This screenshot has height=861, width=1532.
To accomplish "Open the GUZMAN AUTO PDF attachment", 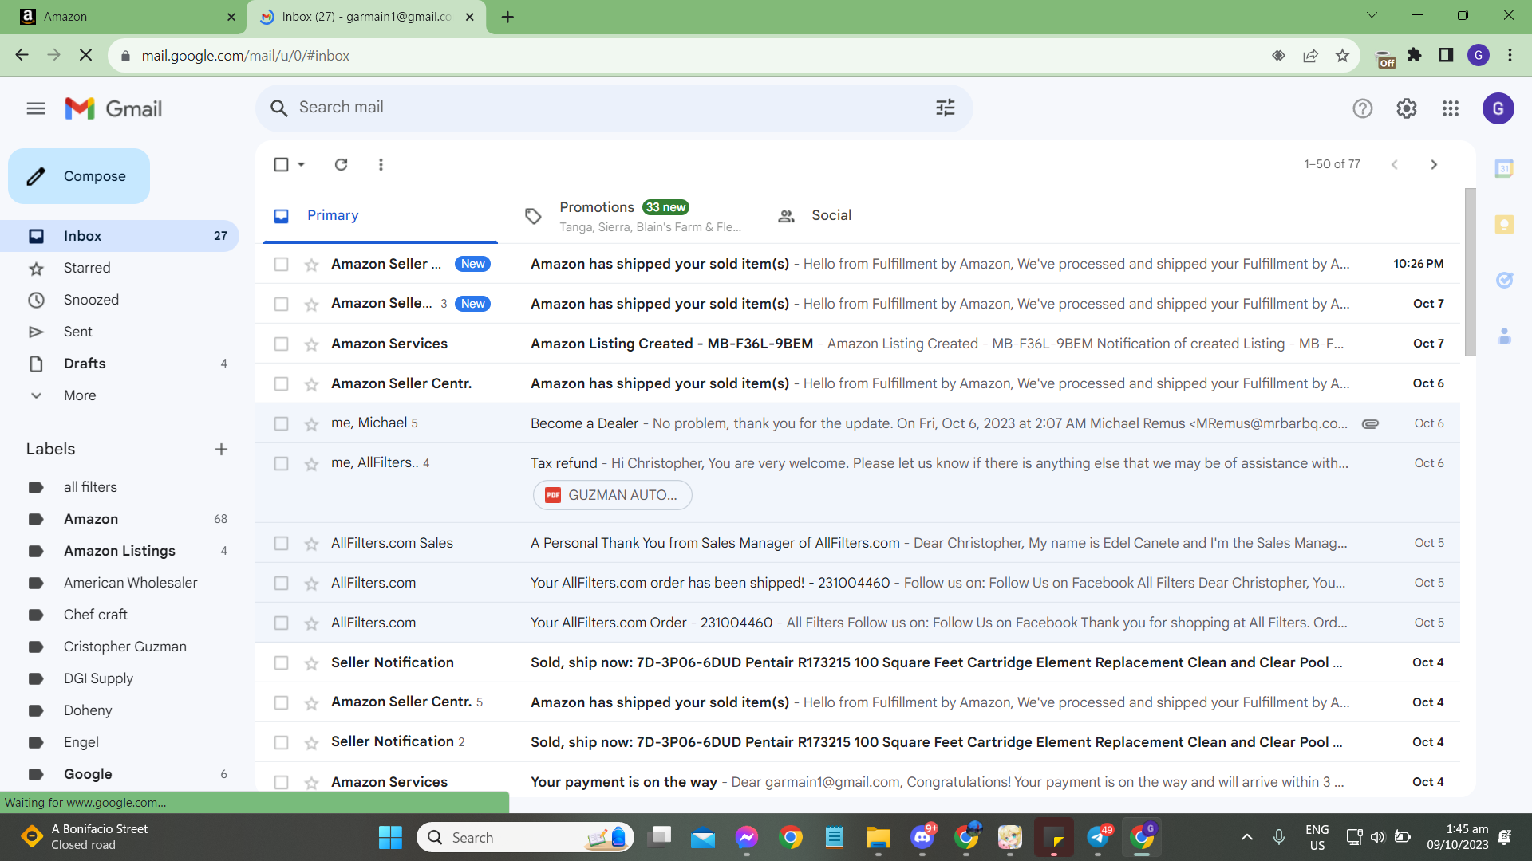I will 612,495.
